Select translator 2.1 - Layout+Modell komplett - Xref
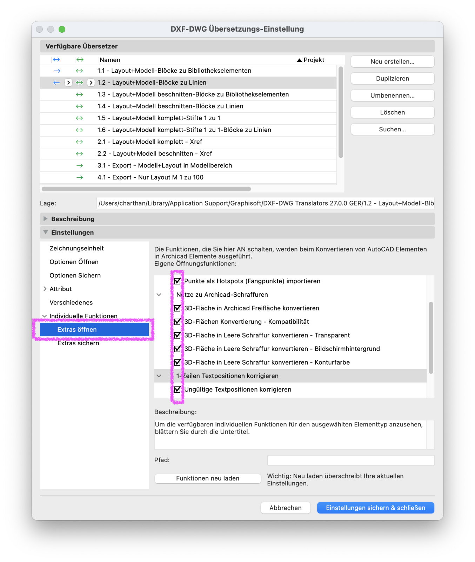The image size is (475, 562). tap(188, 142)
